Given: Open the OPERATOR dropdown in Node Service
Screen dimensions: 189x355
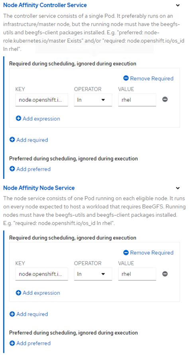Looking at the screenshot, I should point(93,274).
